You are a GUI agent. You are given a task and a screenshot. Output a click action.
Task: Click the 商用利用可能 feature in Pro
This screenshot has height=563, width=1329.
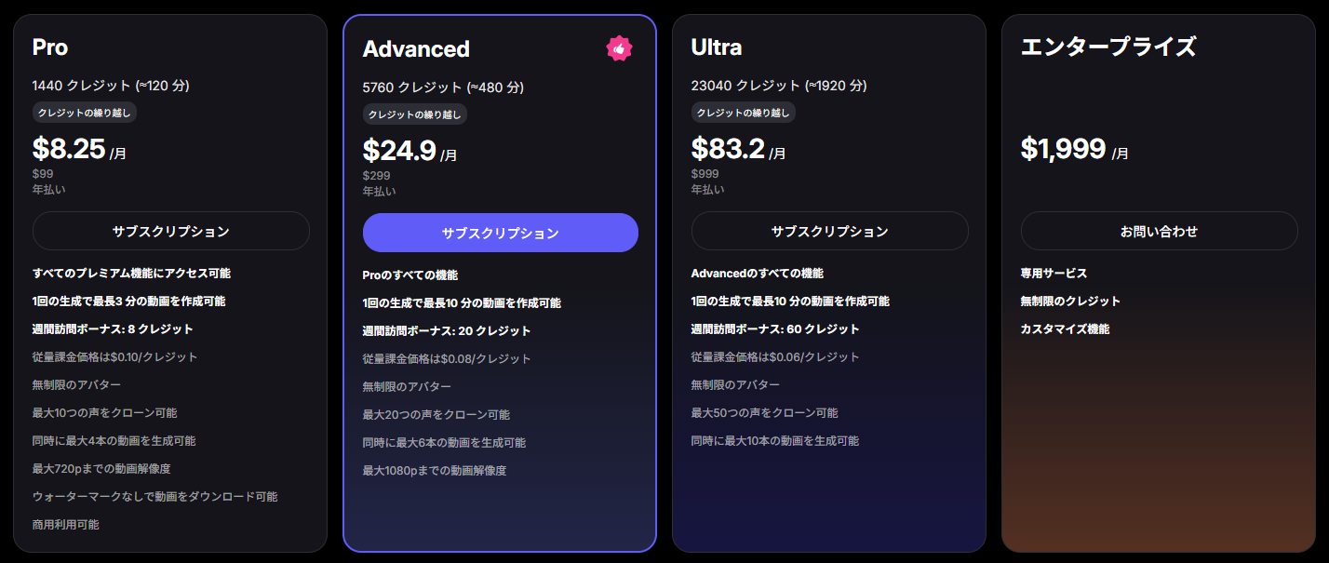tap(66, 524)
